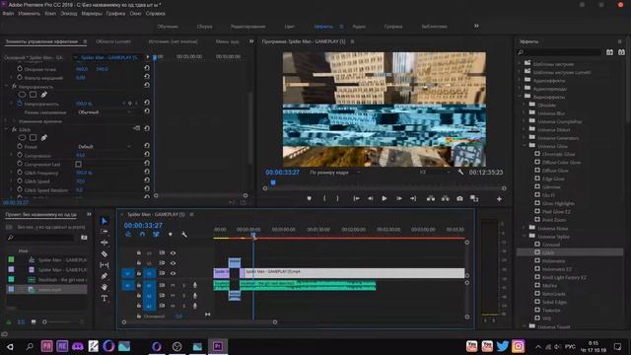Open the Clip menu

click(50, 13)
